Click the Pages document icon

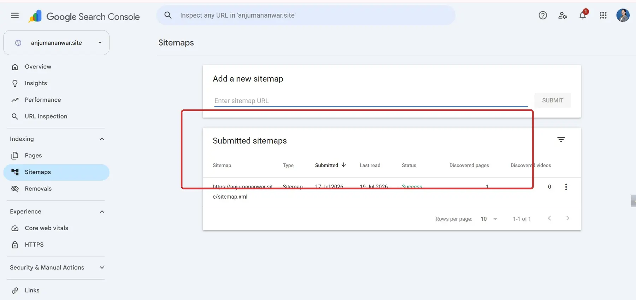pos(15,156)
